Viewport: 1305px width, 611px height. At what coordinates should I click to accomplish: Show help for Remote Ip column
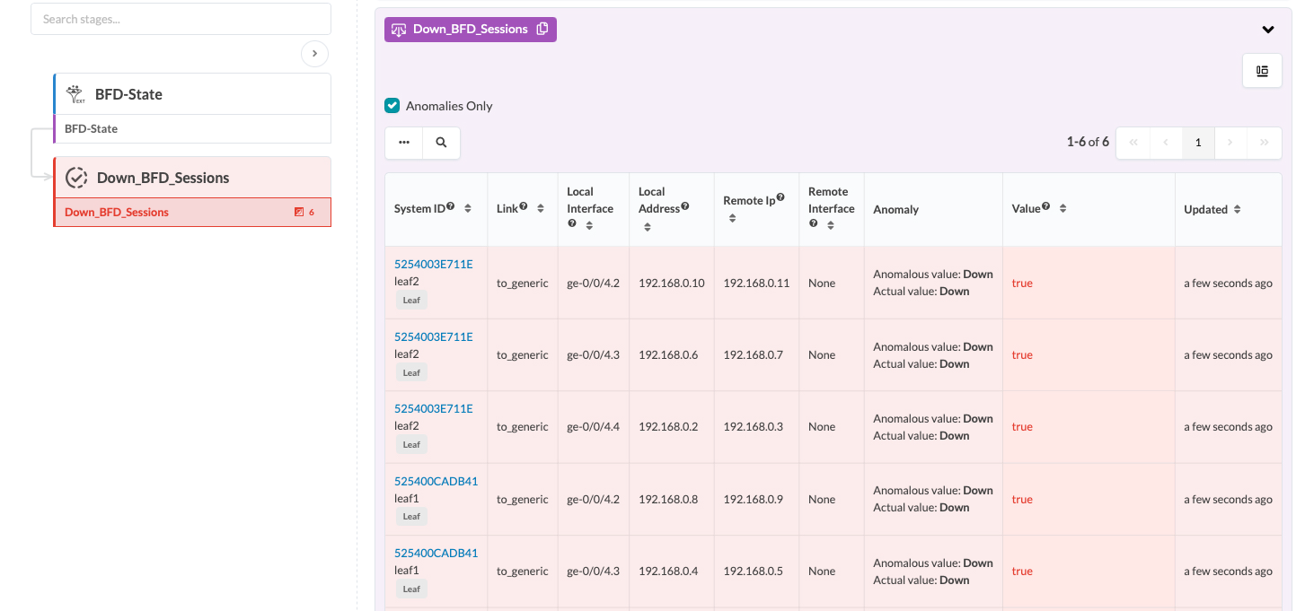point(780,198)
